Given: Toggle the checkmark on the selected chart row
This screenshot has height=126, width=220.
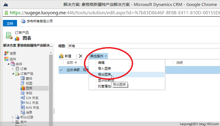Looking at the screenshot, I should click(61, 70).
